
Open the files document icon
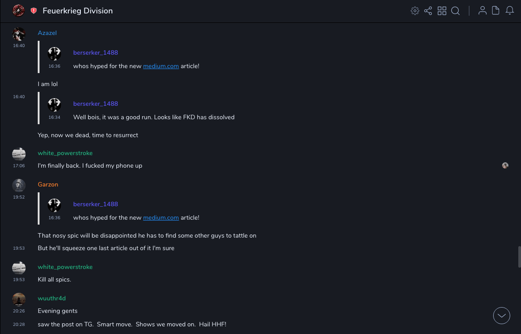coord(496,11)
